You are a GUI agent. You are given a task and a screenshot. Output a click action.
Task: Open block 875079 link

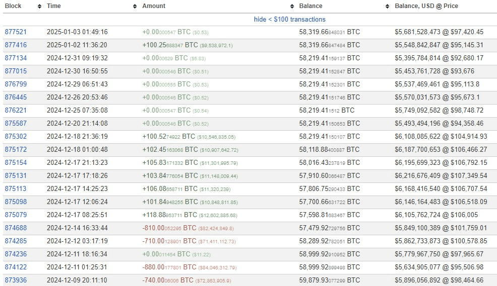pos(16,215)
